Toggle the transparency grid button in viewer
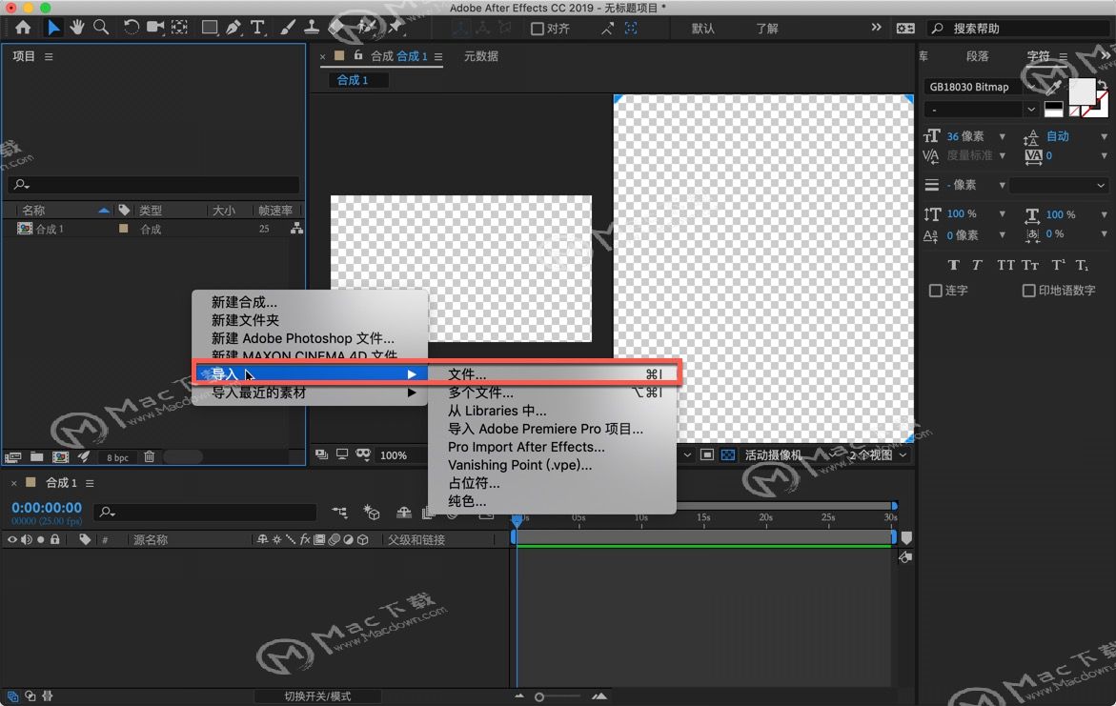The height and width of the screenshot is (706, 1116). (x=728, y=454)
